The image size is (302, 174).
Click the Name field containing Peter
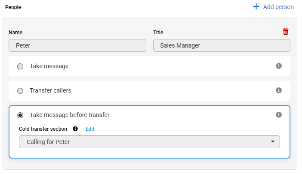click(x=77, y=45)
